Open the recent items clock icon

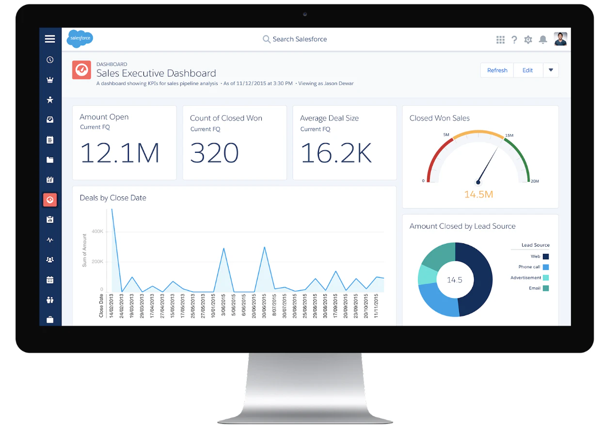[50, 60]
